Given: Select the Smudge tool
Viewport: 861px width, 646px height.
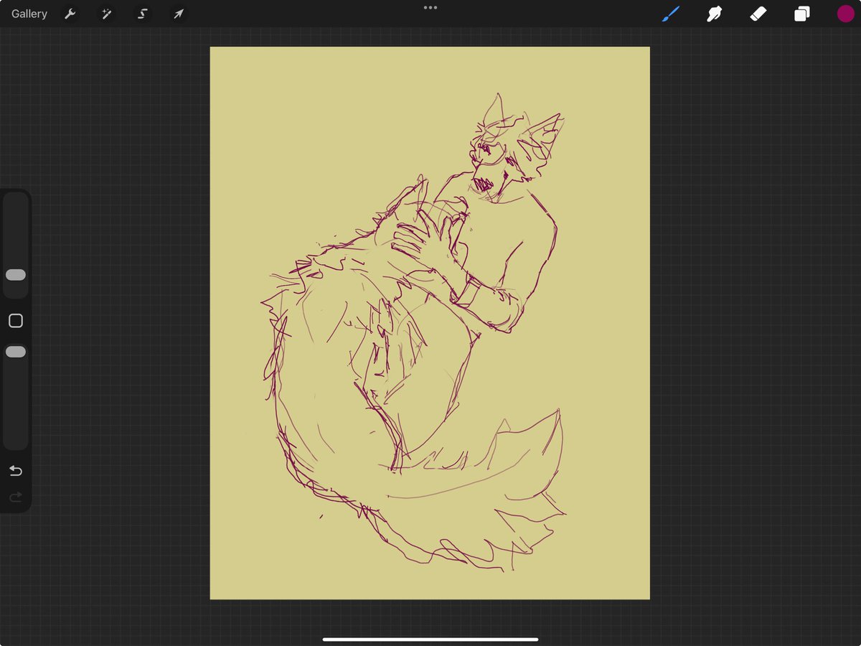Looking at the screenshot, I should (x=715, y=14).
